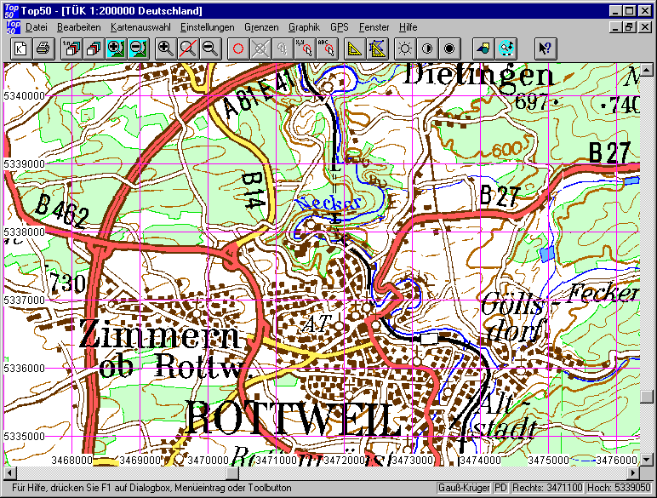
Task: Open the Kartenauswahl menu
Action: click(140, 27)
